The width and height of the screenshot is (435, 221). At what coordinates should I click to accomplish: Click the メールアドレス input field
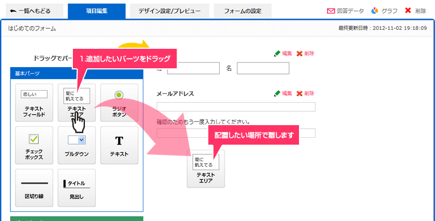click(236, 107)
